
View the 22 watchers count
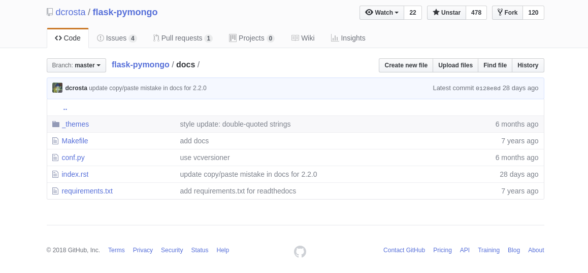point(413,13)
